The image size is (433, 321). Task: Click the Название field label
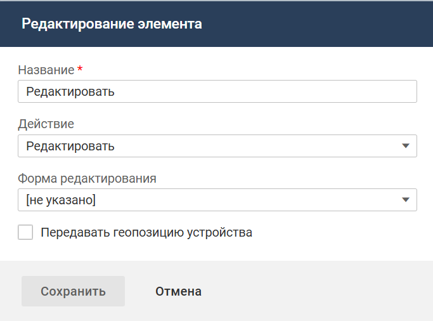pyautogui.click(x=46, y=69)
